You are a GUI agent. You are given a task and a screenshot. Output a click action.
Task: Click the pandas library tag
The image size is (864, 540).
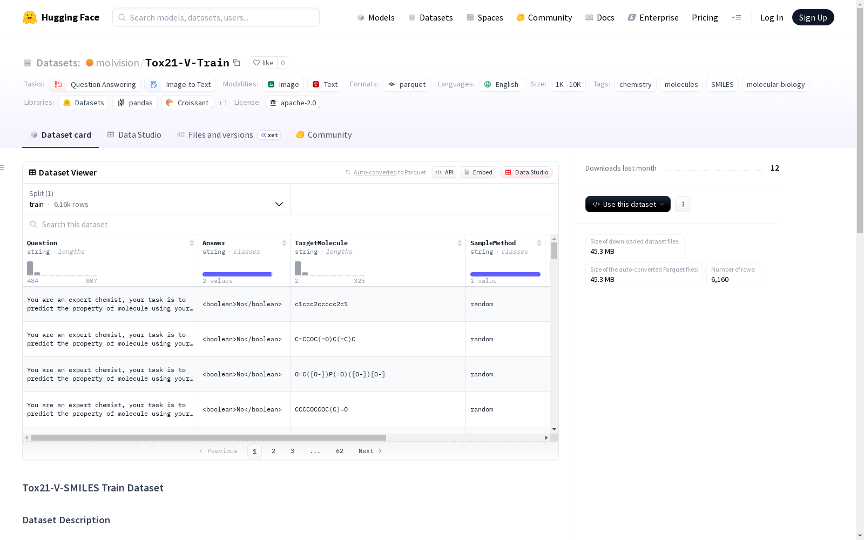pyautogui.click(x=135, y=103)
